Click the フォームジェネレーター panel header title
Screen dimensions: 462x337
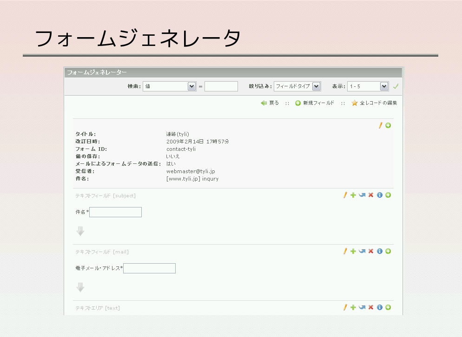tap(97, 72)
